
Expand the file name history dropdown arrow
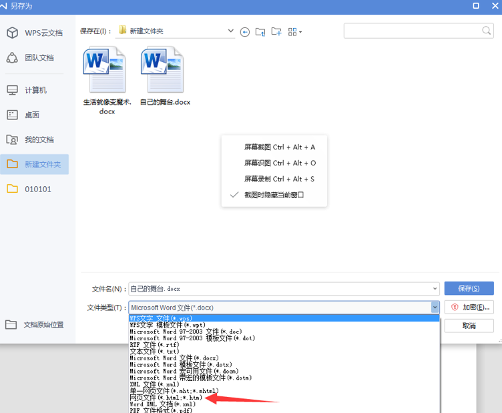[435, 289]
